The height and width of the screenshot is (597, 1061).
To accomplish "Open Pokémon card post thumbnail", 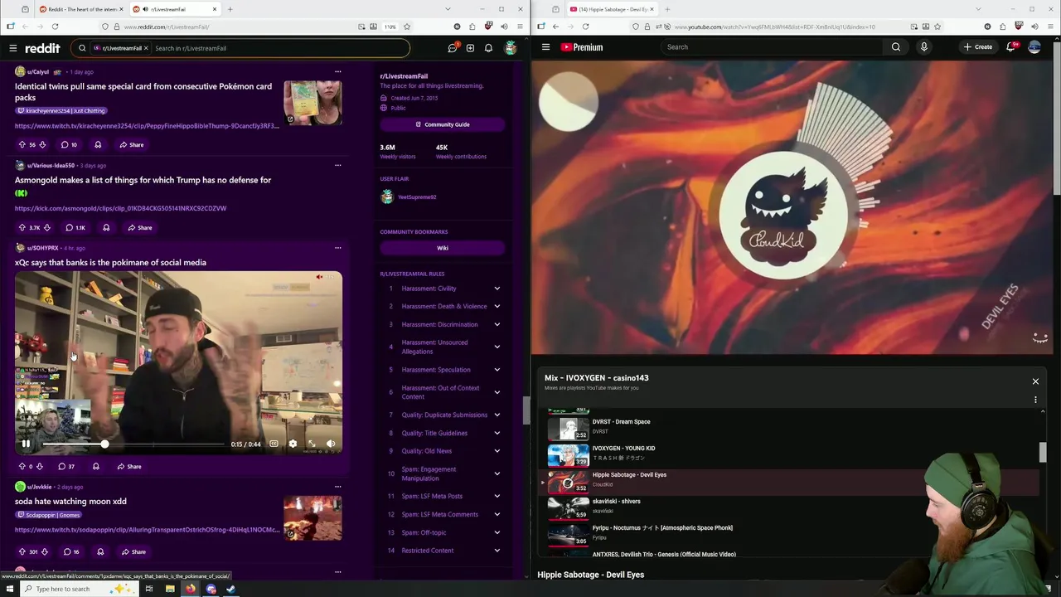I will (312, 103).
